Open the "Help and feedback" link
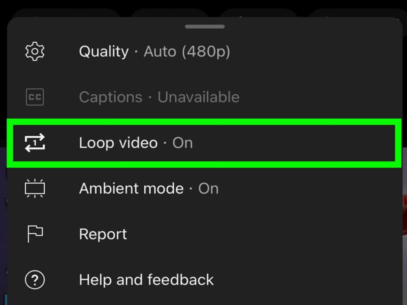 [146, 280]
